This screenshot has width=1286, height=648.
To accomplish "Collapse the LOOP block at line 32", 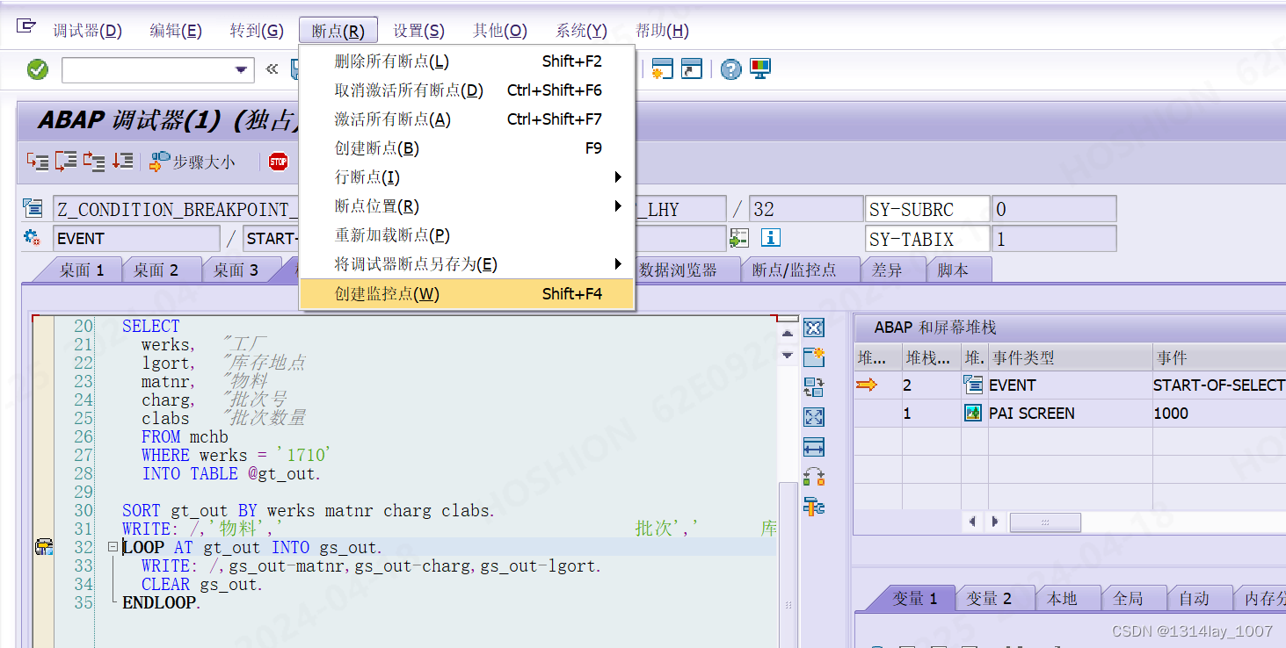I will coord(113,547).
